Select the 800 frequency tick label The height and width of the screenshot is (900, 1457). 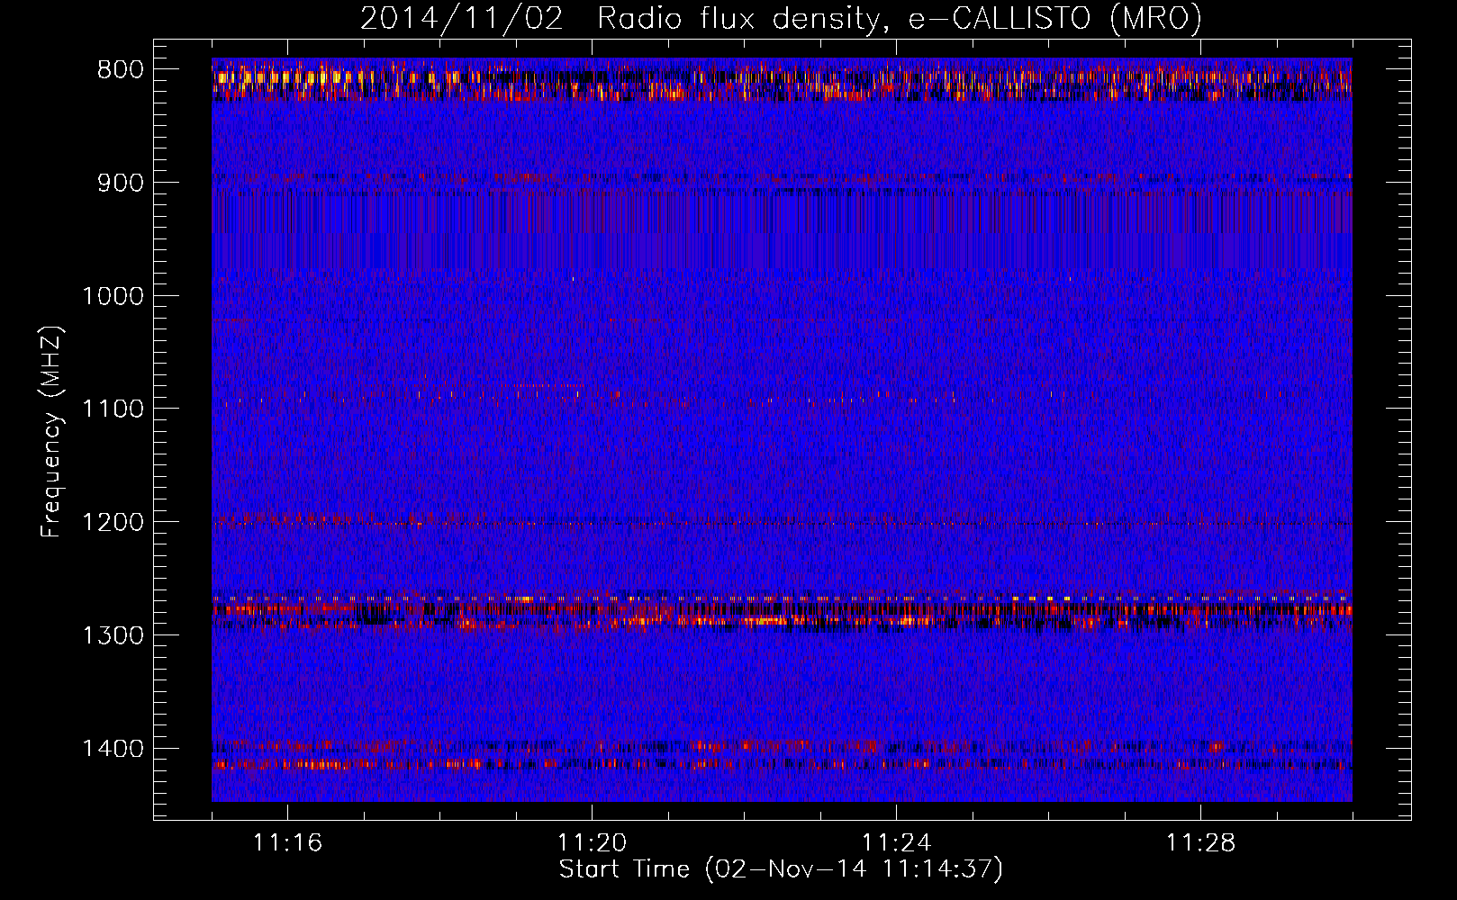tap(121, 70)
